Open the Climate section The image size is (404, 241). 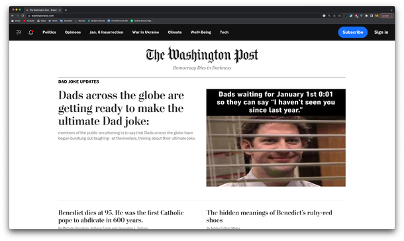[175, 32]
